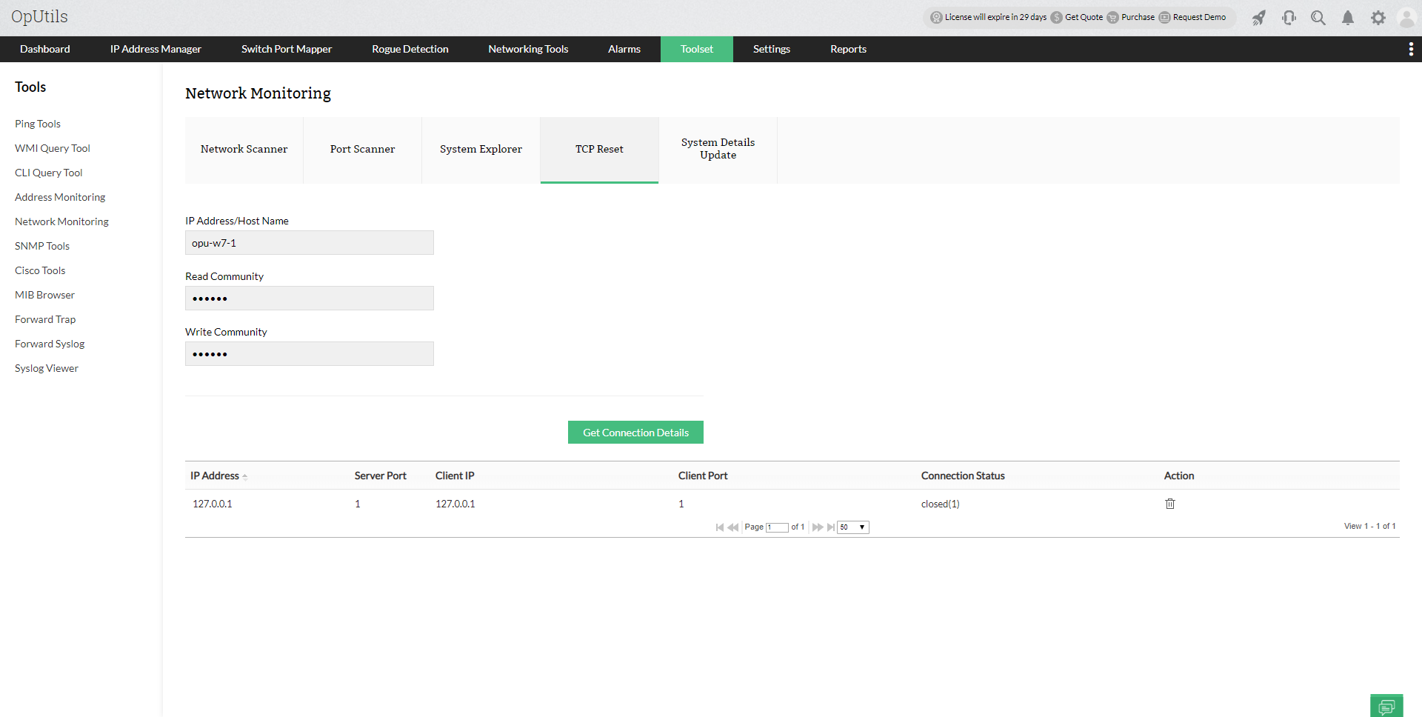Click the closed(1) status cell
Image resolution: width=1422 pixels, height=717 pixels.
941,504
